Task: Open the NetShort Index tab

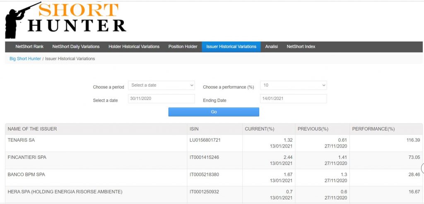Action: 301,46
